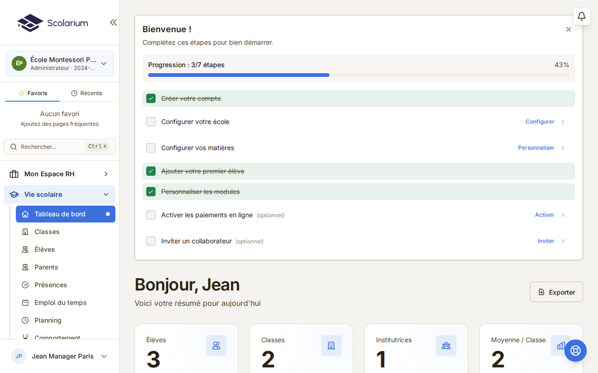Open notifications bell icon
598x373 pixels.
point(582,16)
